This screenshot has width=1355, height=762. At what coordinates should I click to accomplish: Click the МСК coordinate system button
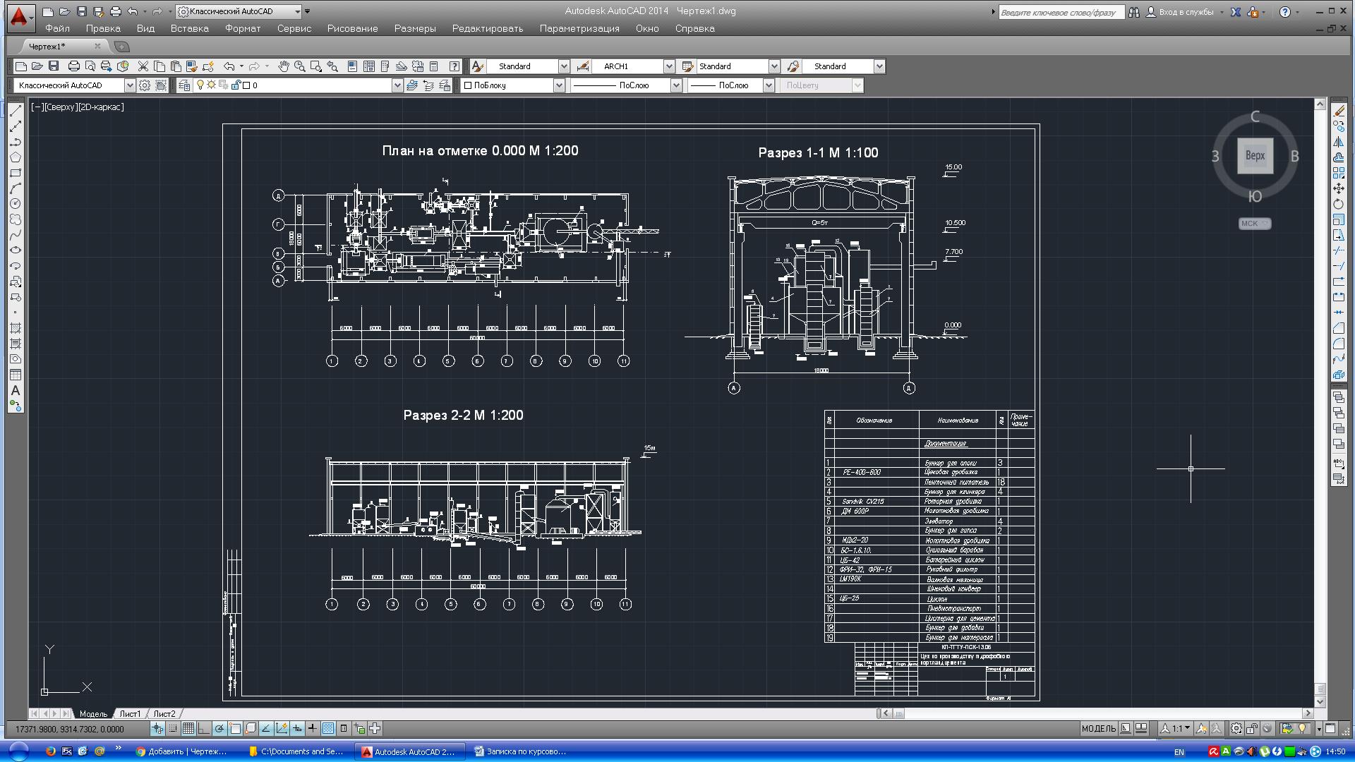pos(1254,224)
